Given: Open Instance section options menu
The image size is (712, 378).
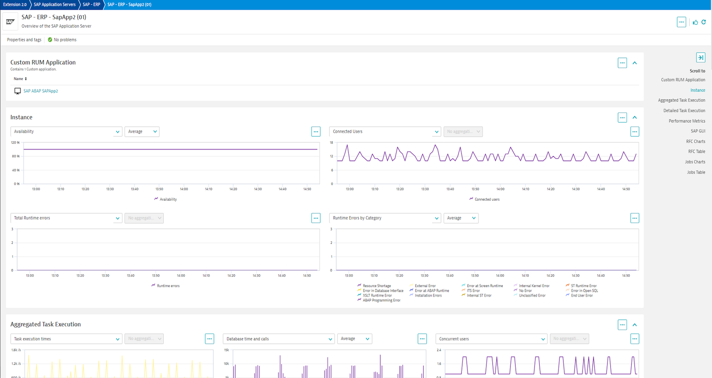Looking at the screenshot, I should 622,118.
